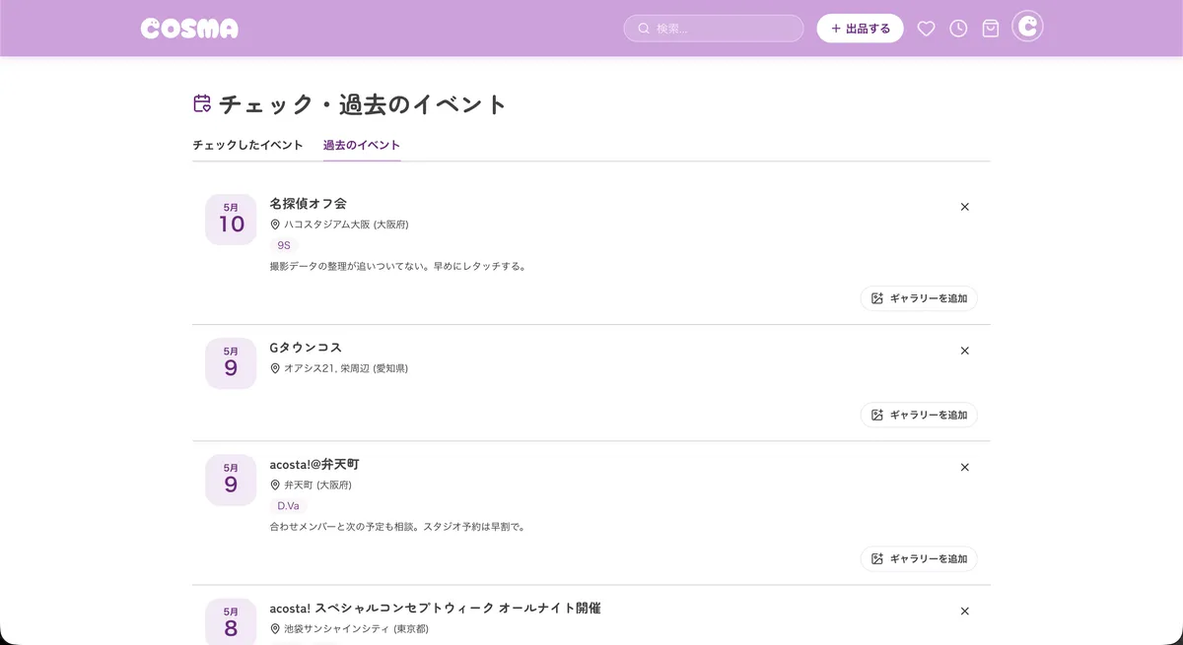This screenshot has height=645, width=1183.
Task: Add gallery to acosta!@弁天町 event
Action: (919, 558)
